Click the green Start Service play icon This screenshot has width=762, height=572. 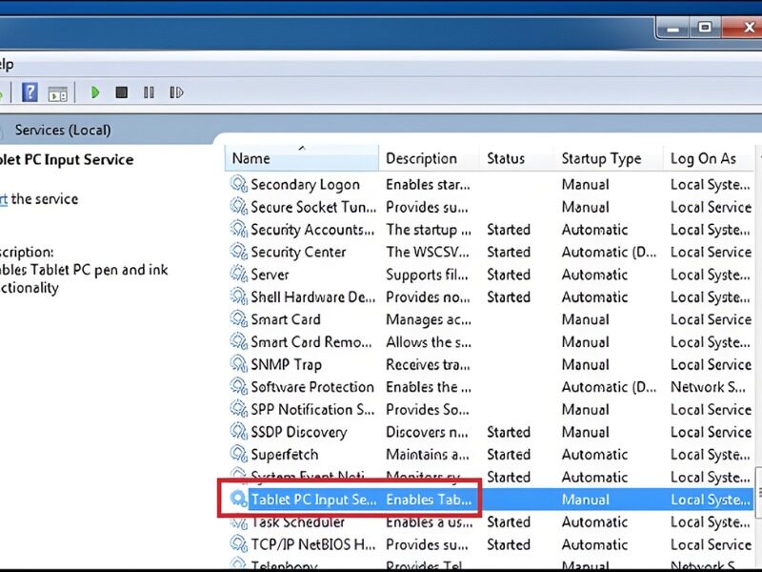point(95,92)
